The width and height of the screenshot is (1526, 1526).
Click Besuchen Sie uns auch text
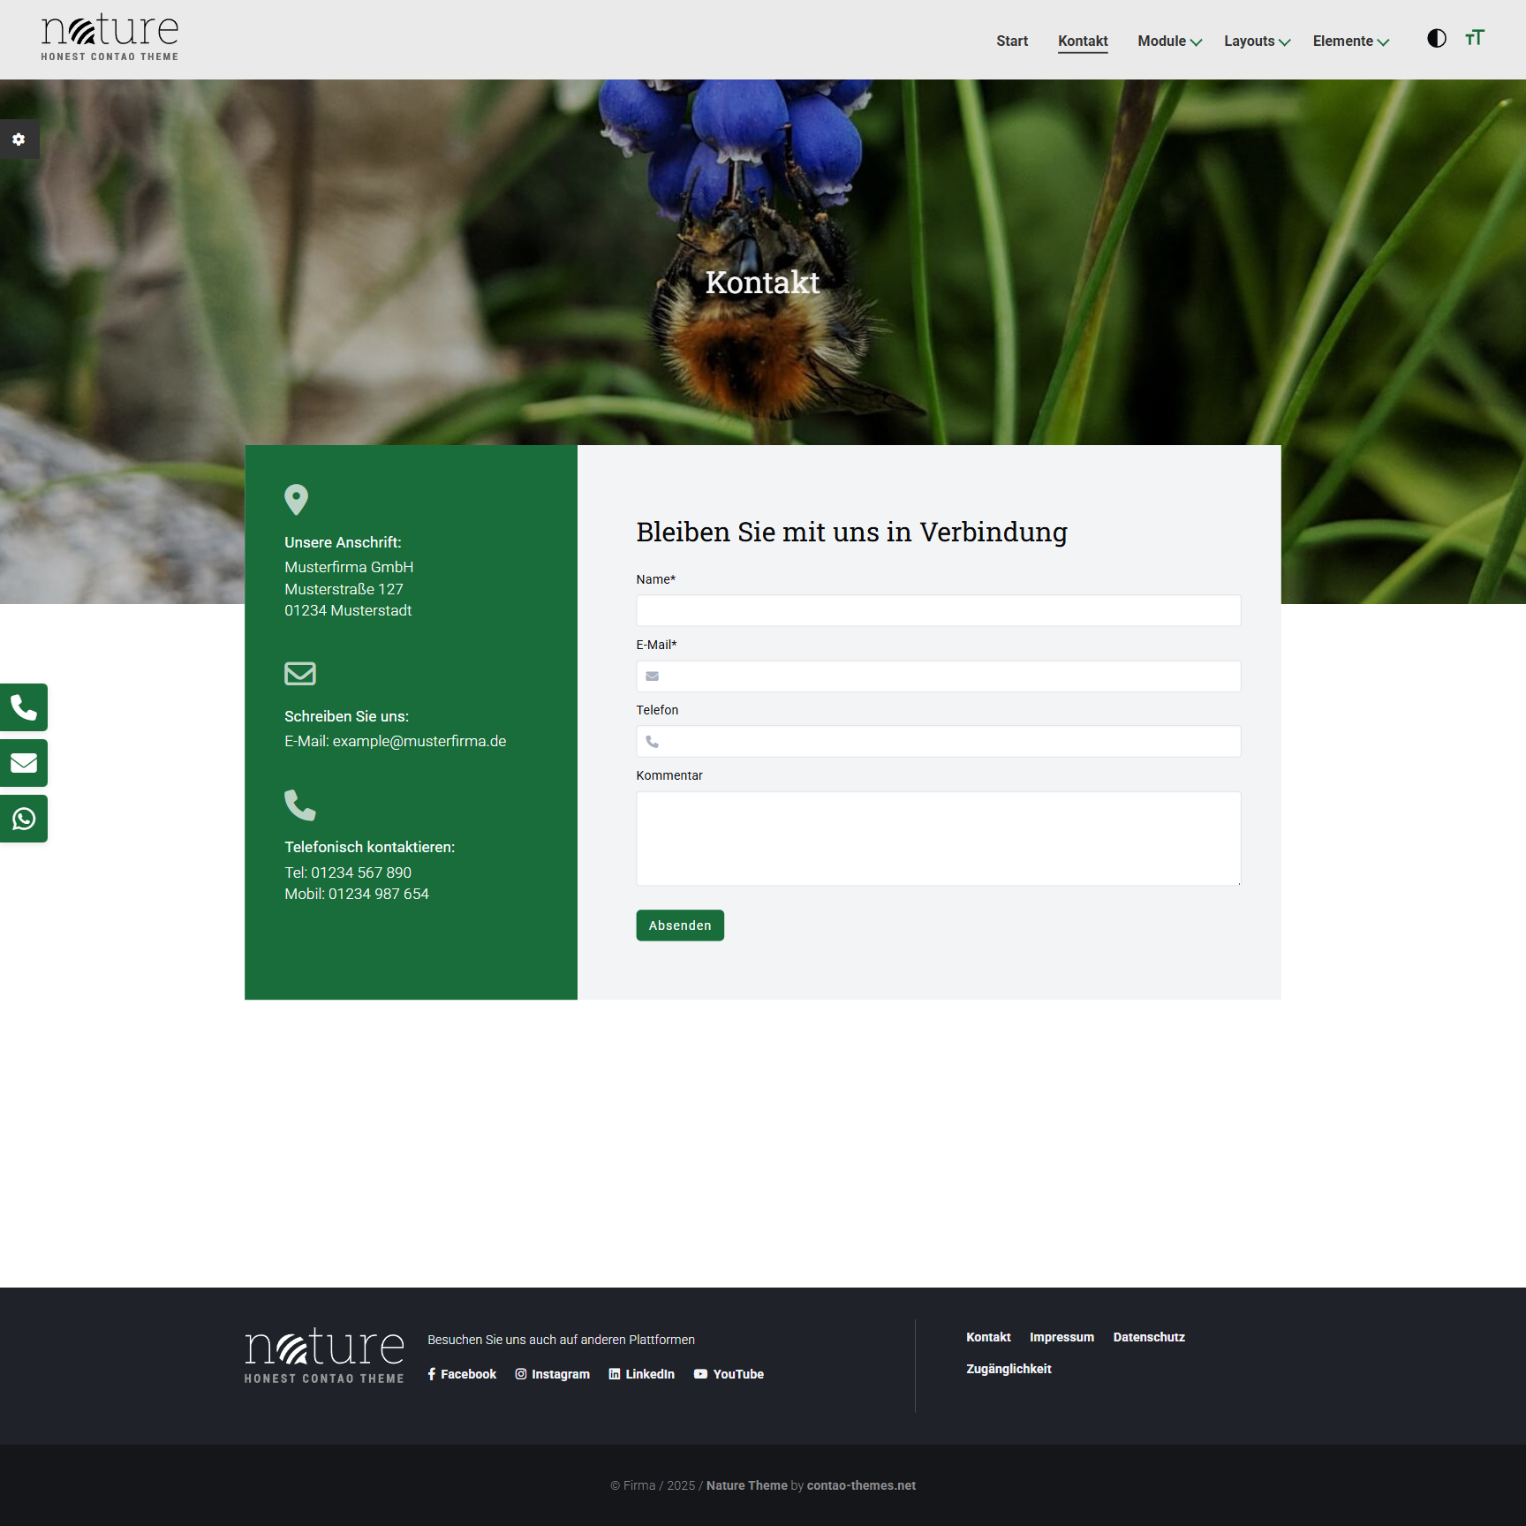click(562, 1340)
